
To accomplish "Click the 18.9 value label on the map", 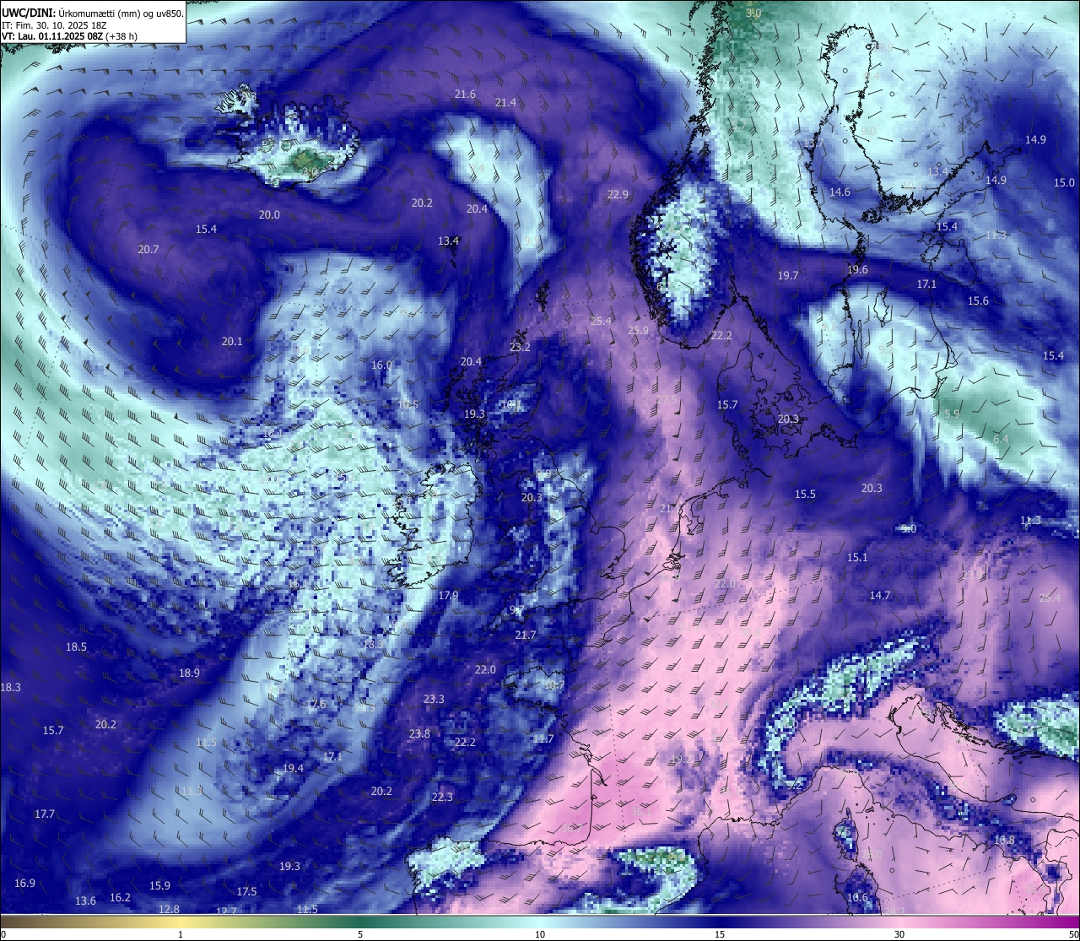I will pyautogui.click(x=190, y=673).
